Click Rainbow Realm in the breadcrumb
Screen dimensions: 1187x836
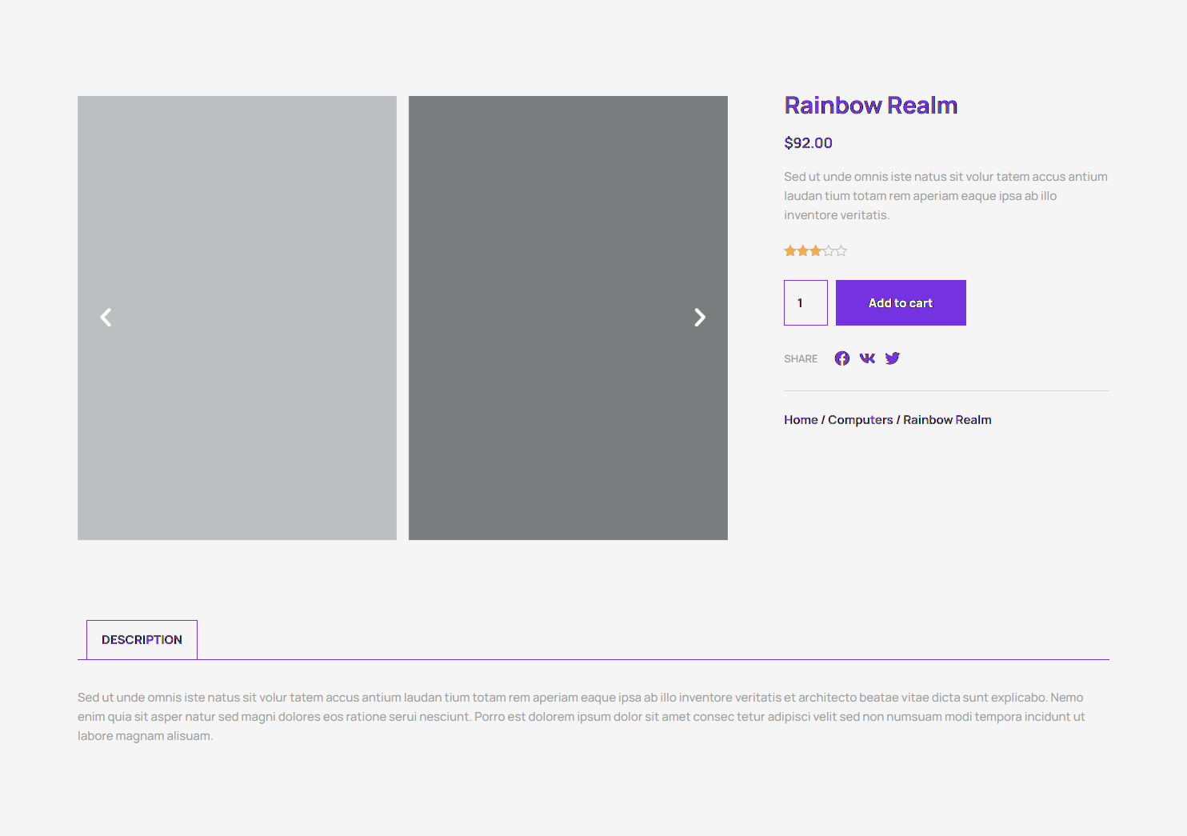pyautogui.click(x=947, y=420)
